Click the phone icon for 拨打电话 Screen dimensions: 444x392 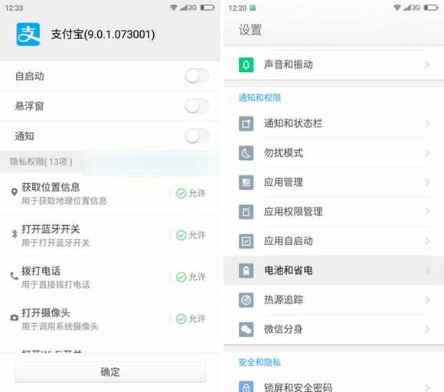[14, 276]
